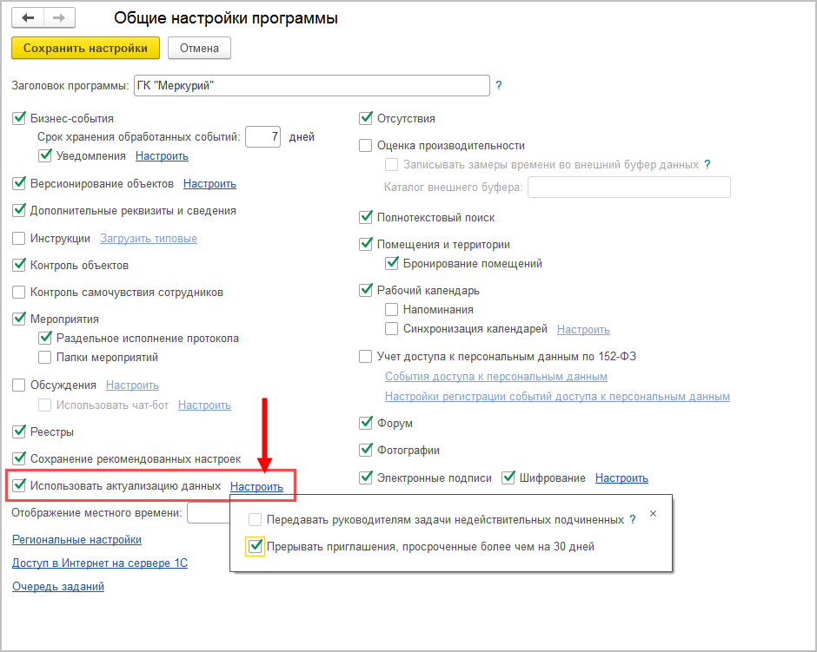This screenshot has width=817, height=652.
Task: Close the data actualization settings popup
Action: (x=654, y=514)
